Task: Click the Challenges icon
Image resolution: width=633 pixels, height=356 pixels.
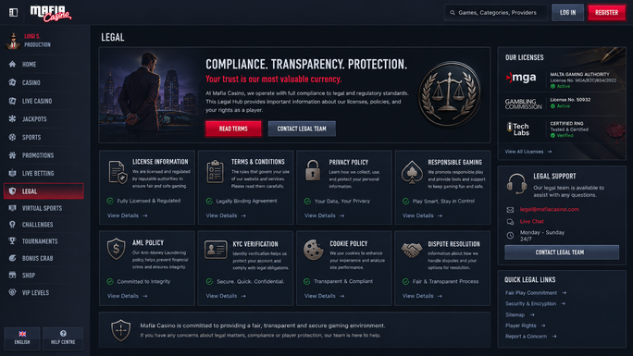Action: [x=13, y=225]
